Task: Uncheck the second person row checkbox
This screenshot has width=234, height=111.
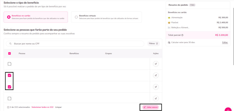Action: pos(10,75)
